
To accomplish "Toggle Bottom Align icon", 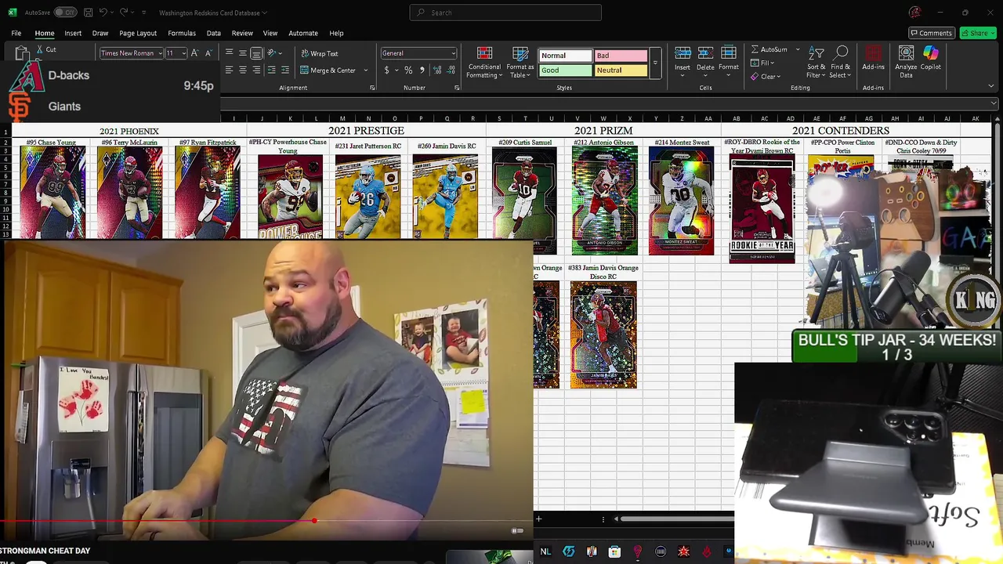I will point(256,53).
